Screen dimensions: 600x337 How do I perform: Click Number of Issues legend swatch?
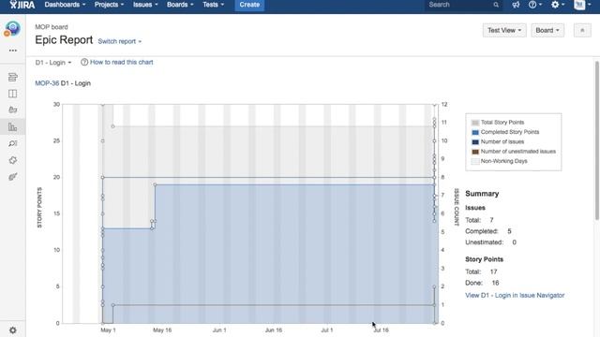[475, 141]
